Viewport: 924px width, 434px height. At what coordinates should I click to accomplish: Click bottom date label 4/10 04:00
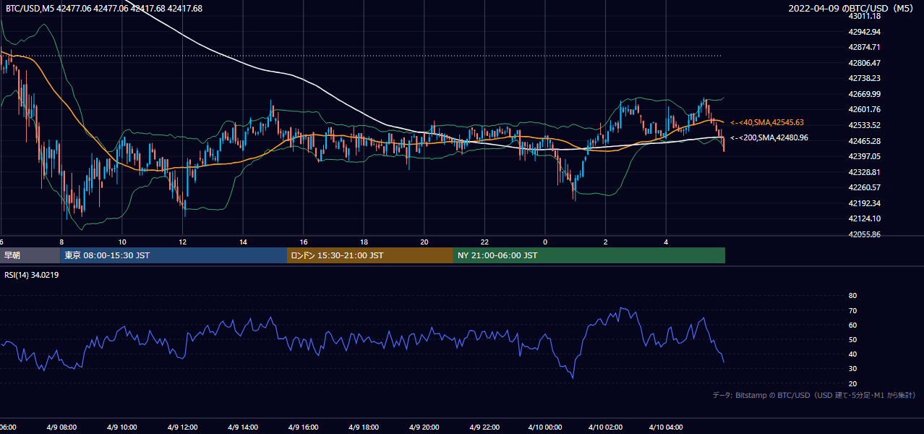[667, 427]
